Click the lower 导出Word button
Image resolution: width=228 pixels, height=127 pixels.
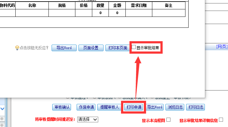pyautogui.click(x=155, y=107)
